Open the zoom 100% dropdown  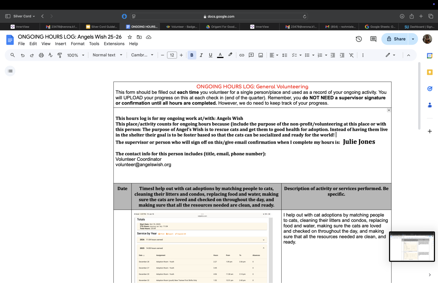[x=76, y=55]
